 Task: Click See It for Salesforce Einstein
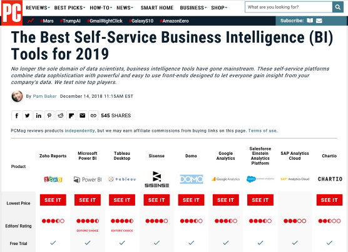coord(260,200)
